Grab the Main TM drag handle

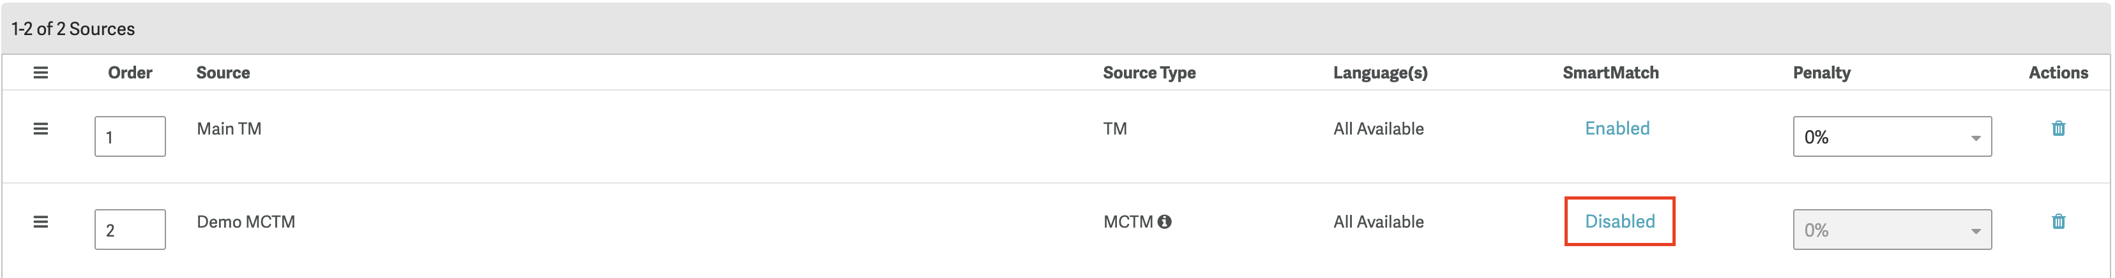(x=40, y=129)
